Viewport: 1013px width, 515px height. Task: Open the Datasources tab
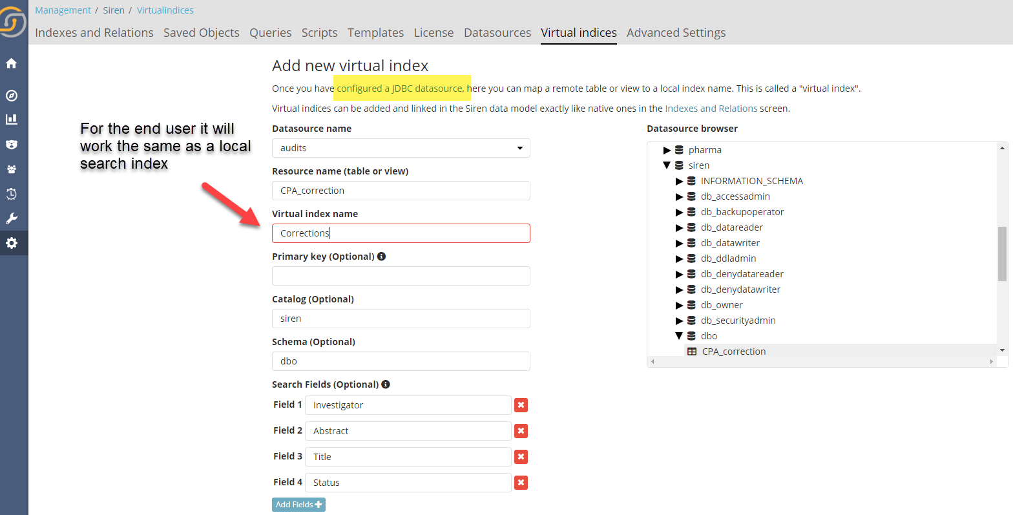coord(497,33)
